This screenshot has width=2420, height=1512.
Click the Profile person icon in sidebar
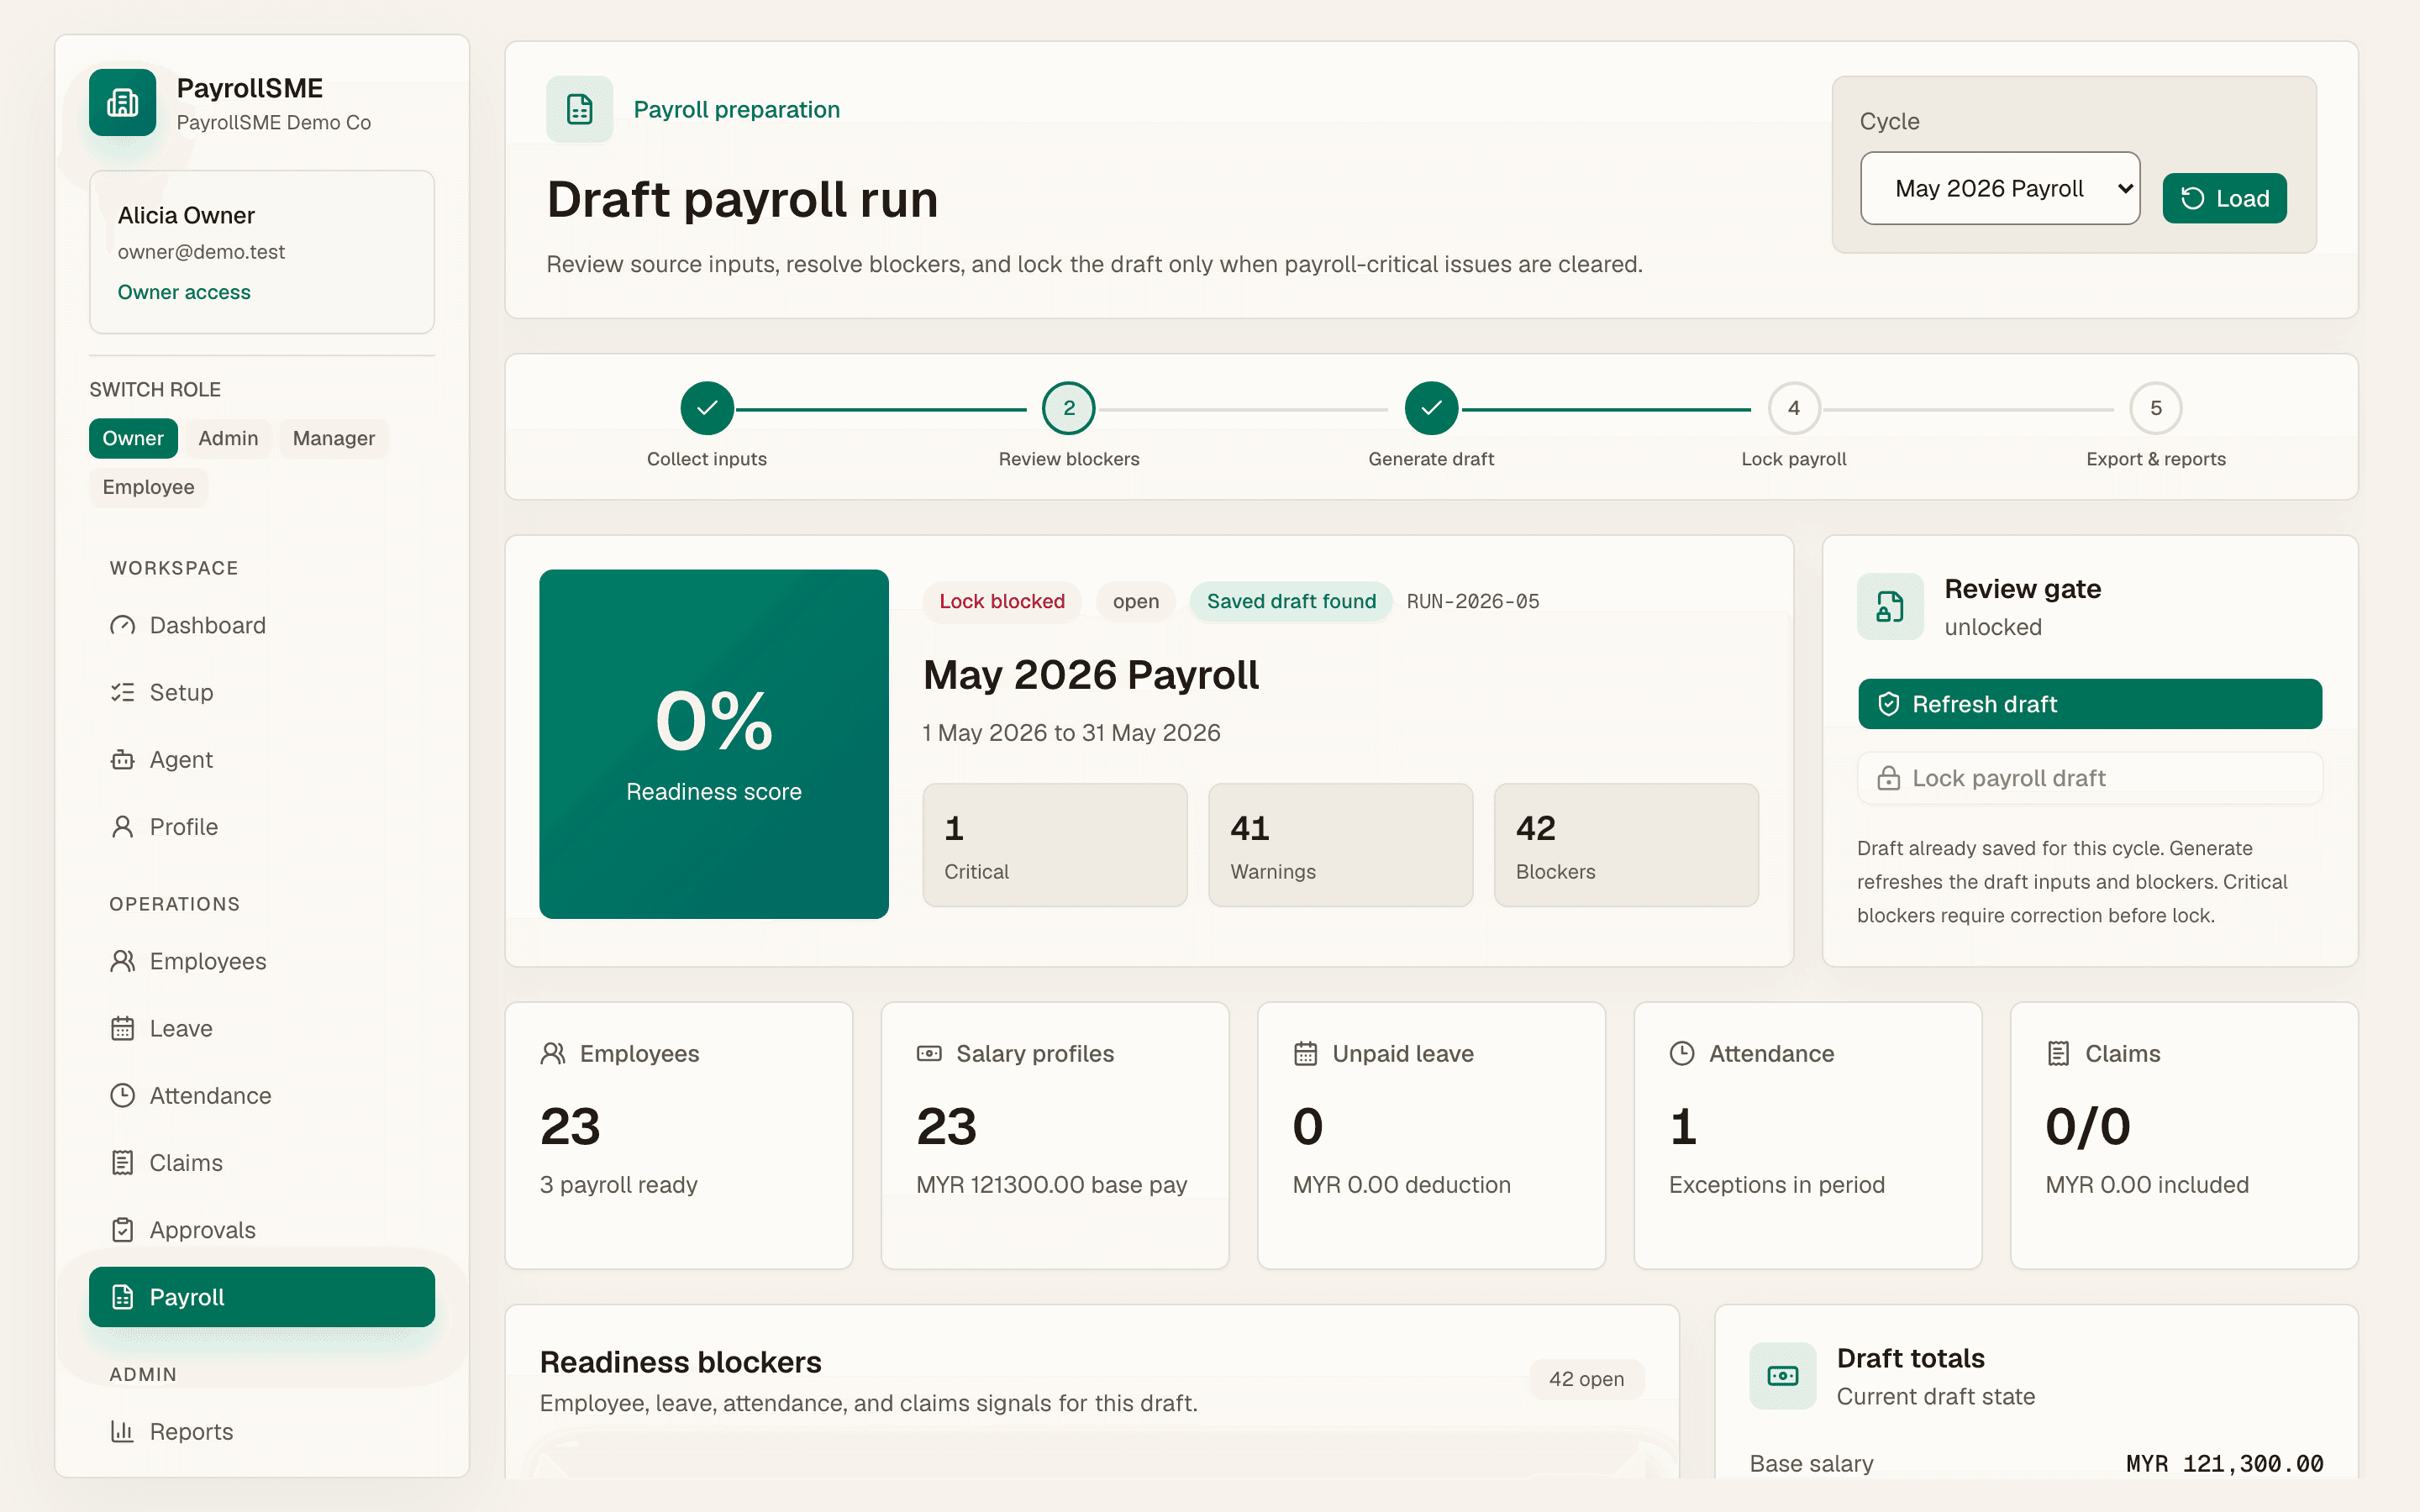pos(122,826)
